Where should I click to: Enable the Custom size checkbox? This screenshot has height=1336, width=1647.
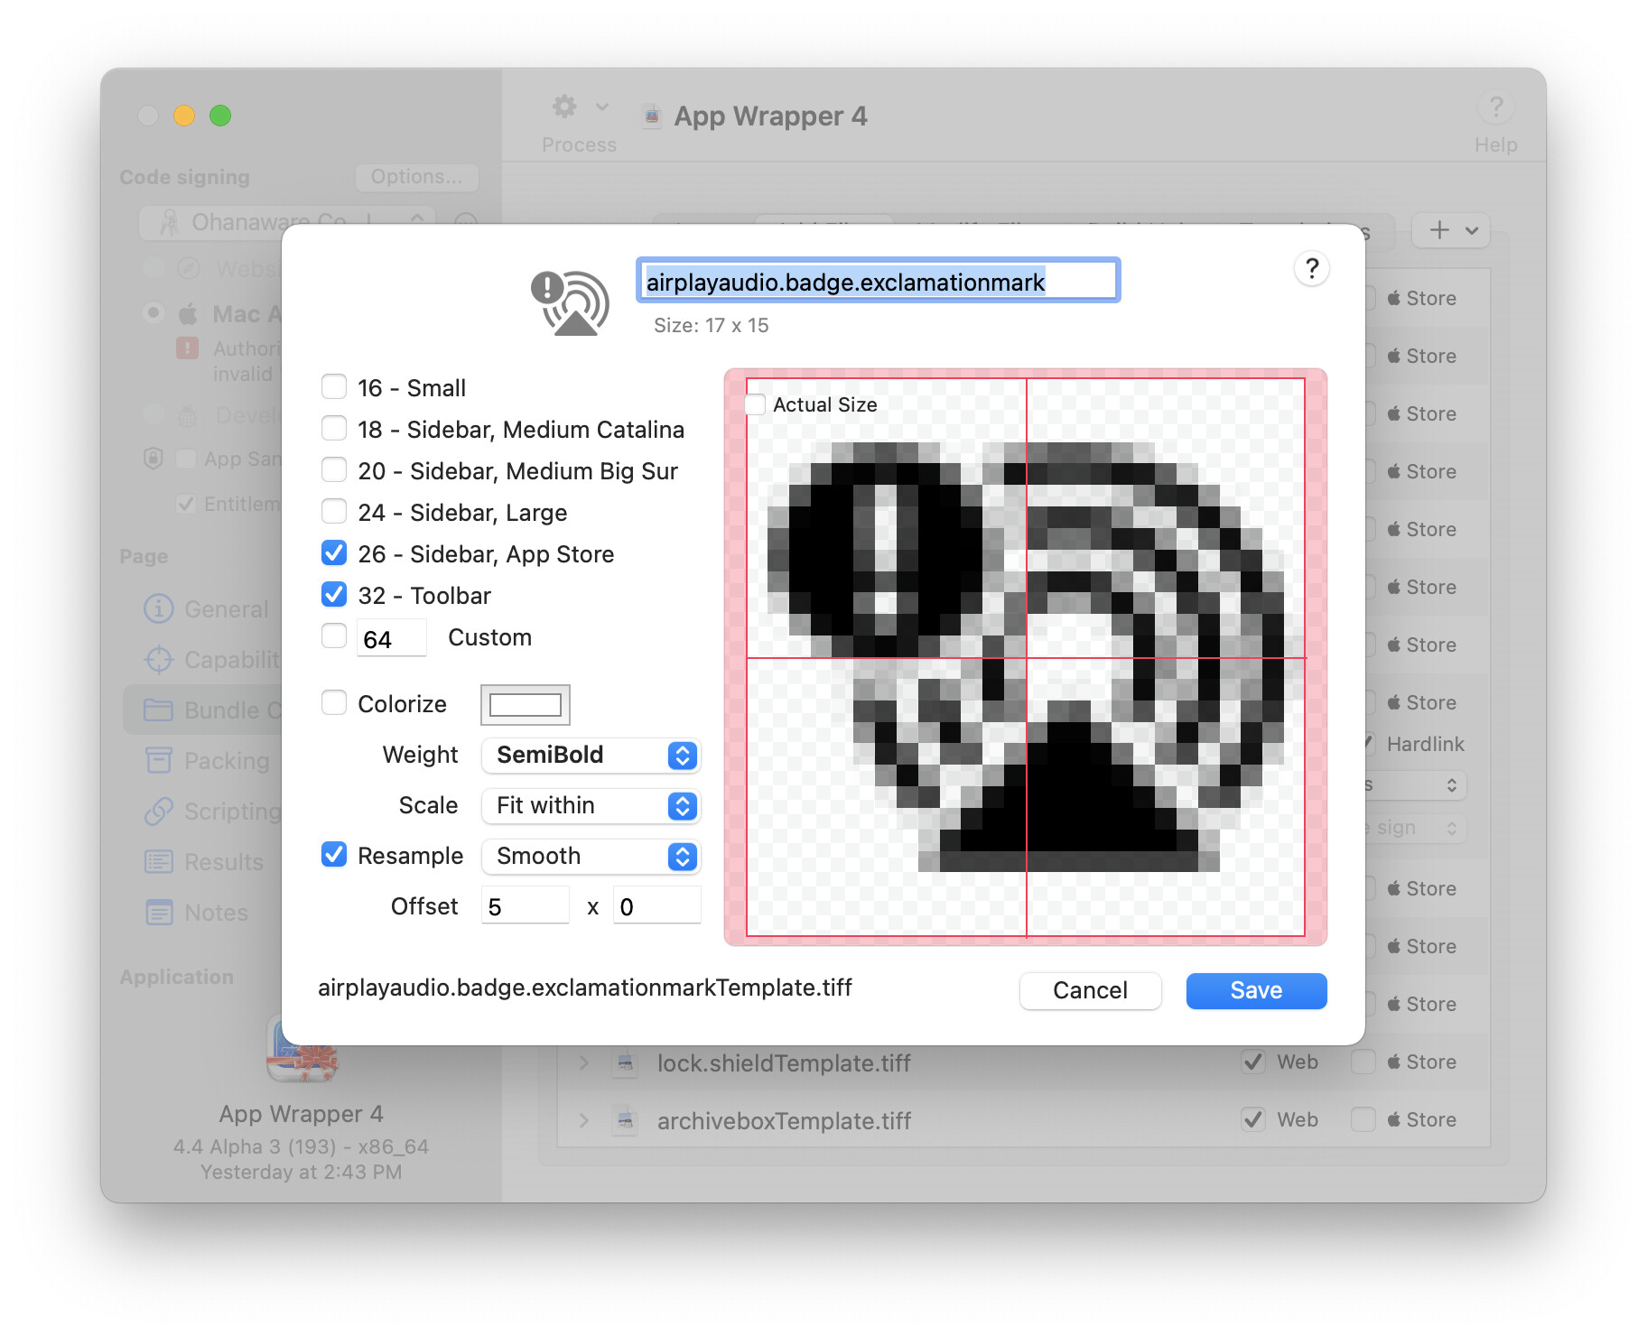point(334,636)
